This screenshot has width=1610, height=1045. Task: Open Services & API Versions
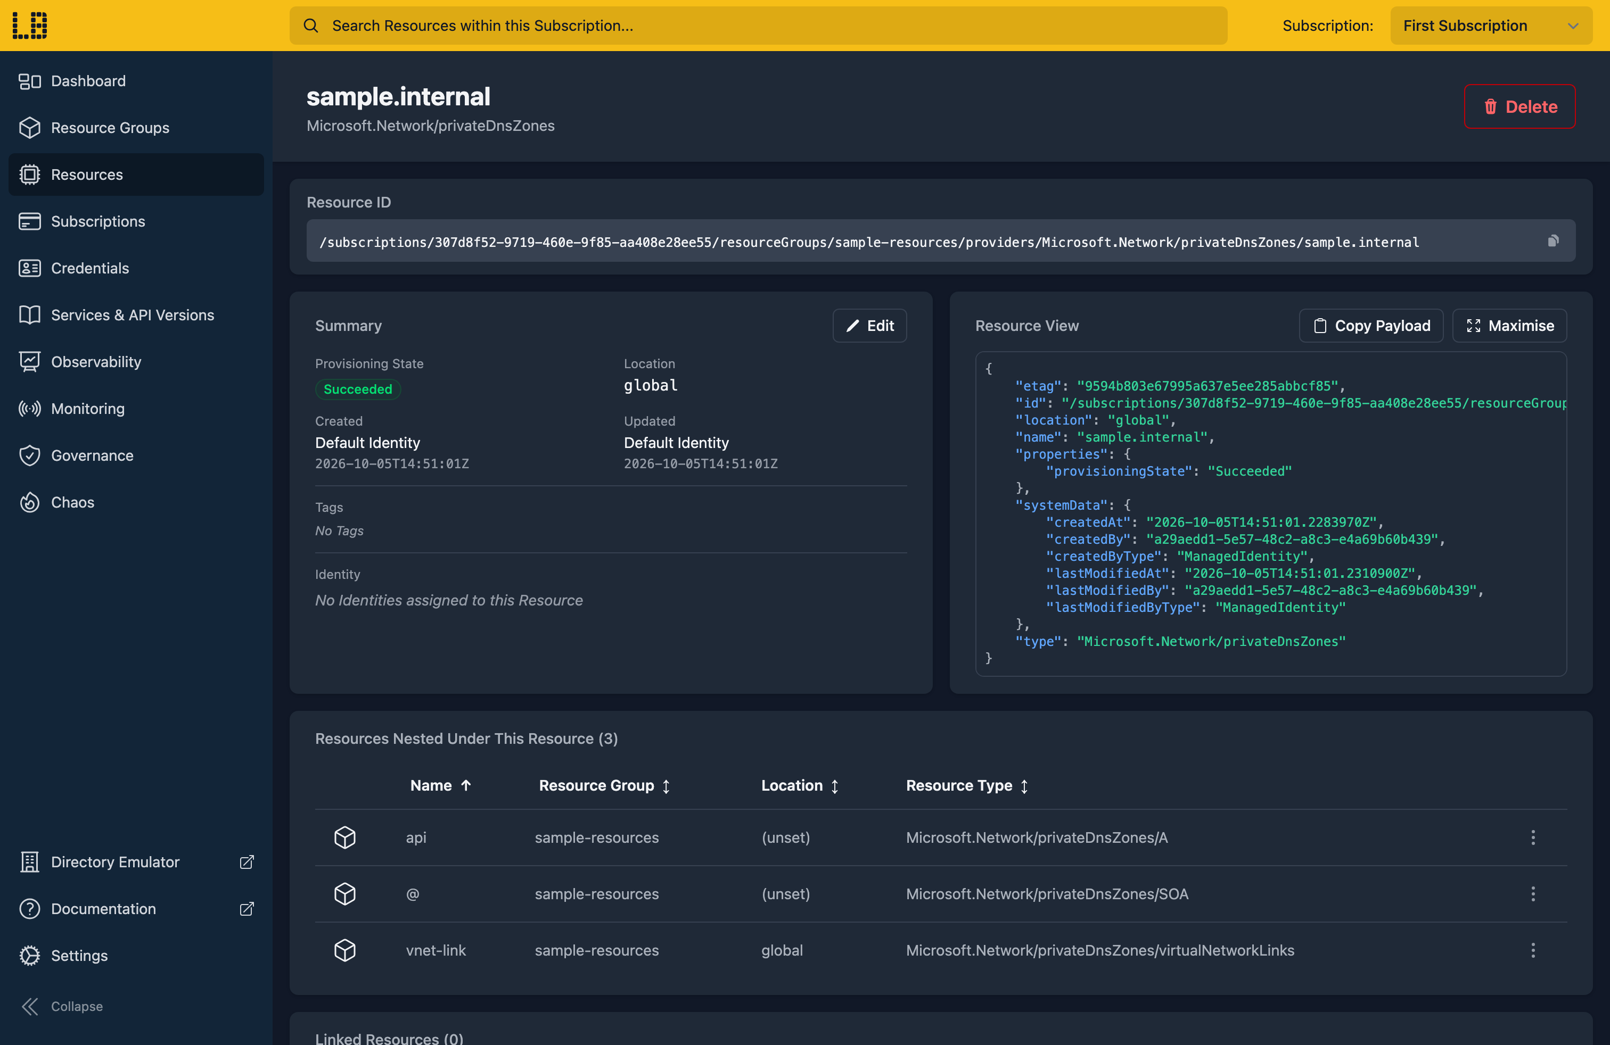(x=136, y=315)
